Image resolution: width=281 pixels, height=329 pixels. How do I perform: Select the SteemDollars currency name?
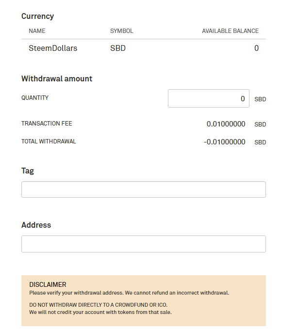tap(53, 48)
